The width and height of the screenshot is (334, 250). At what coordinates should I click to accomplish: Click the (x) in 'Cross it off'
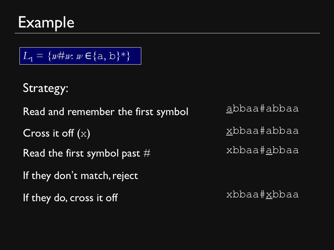(84, 134)
